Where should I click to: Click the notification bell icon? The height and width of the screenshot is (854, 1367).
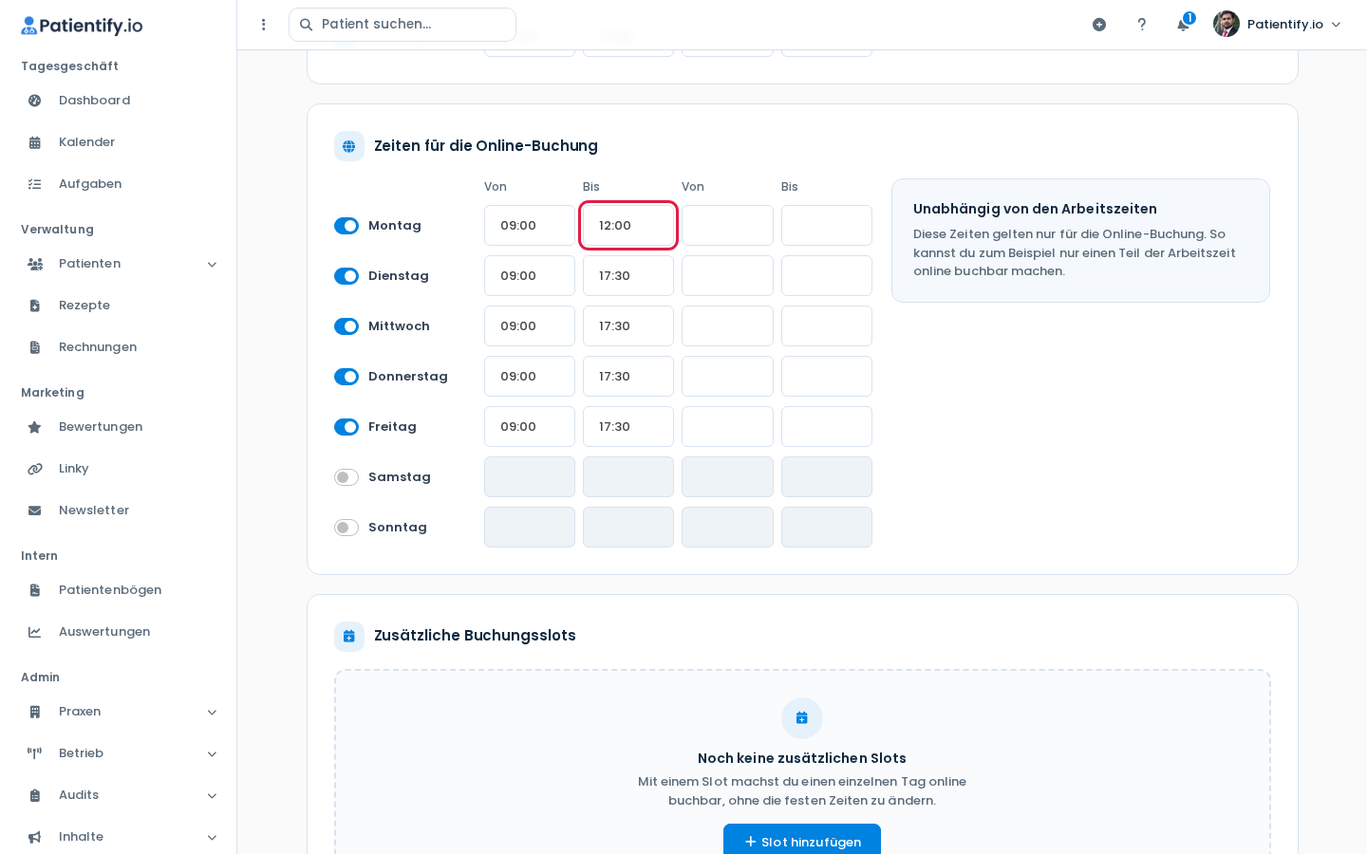tap(1183, 25)
